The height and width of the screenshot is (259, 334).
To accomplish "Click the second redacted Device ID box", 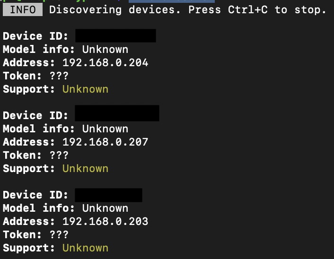I will (x=117, y=113).
